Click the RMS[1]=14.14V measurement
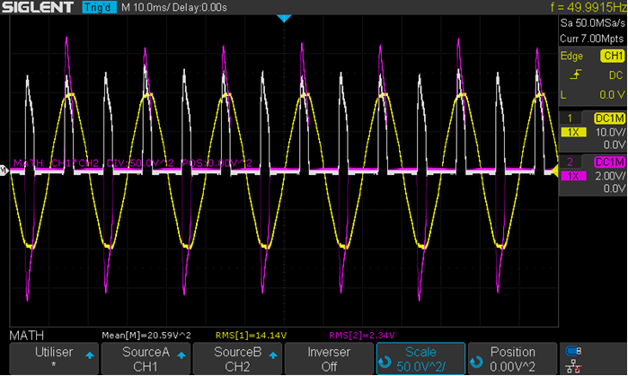 [252, 336]
